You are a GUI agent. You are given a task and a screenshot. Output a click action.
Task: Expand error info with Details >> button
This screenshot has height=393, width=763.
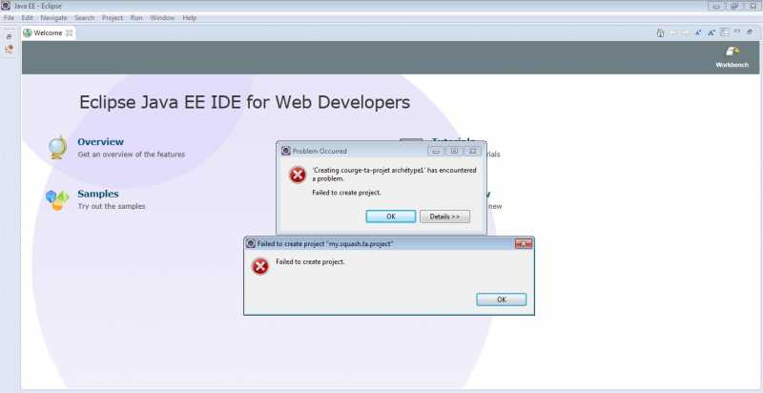pos(444,217)
